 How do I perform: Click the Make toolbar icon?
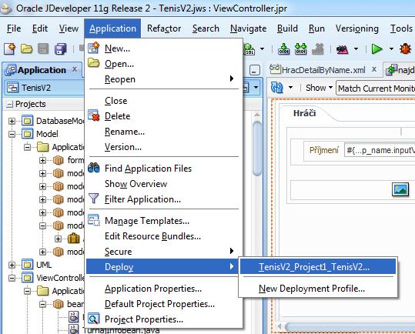pos(283,49)
